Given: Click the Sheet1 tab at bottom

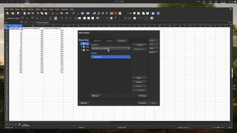Looking at the screenshot, I should (26, 125).
